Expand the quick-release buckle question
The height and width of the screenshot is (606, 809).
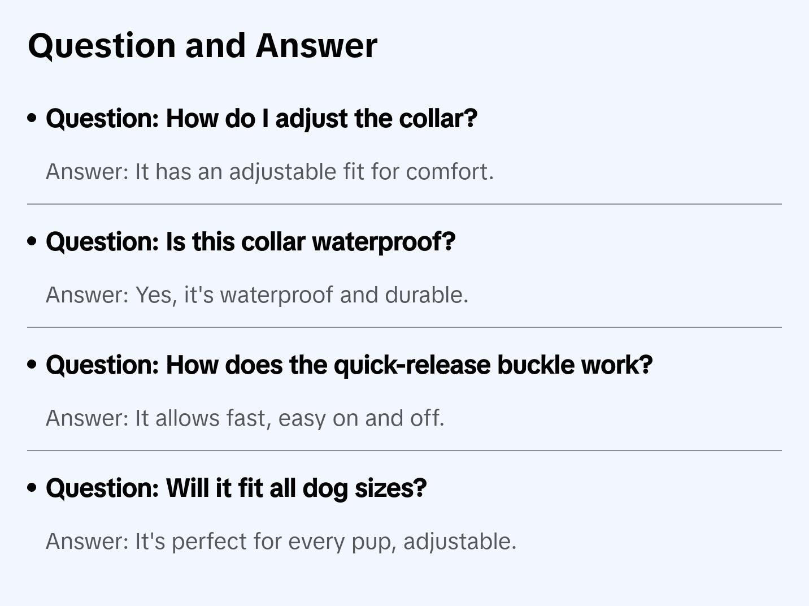coord(349,365)
